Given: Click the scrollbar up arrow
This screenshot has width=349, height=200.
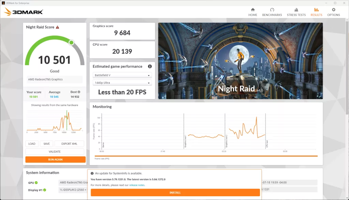Looking at the screenshot, I should click(x=347, y=20).
